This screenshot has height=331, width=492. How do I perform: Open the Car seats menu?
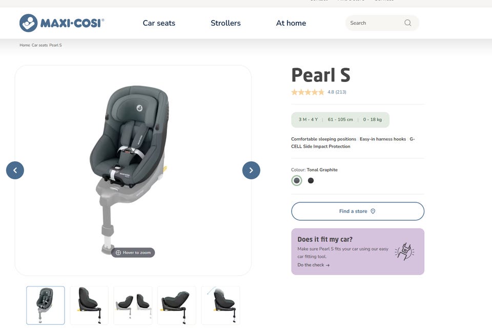click(x=159, y=23)
